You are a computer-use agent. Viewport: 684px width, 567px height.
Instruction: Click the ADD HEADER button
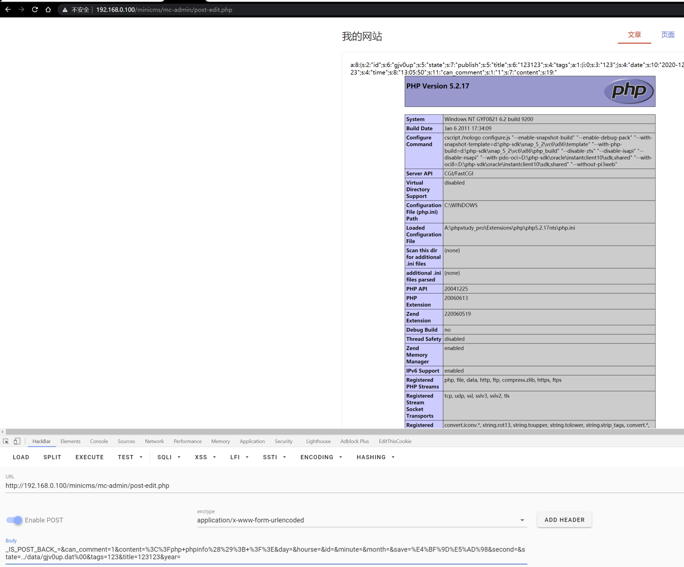point(564,520)
